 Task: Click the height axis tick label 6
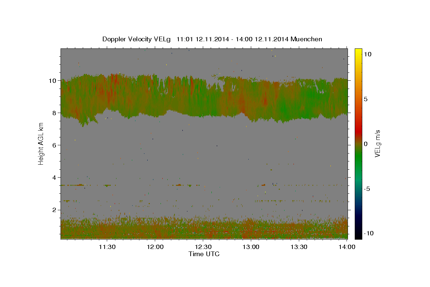click(55, 145)
